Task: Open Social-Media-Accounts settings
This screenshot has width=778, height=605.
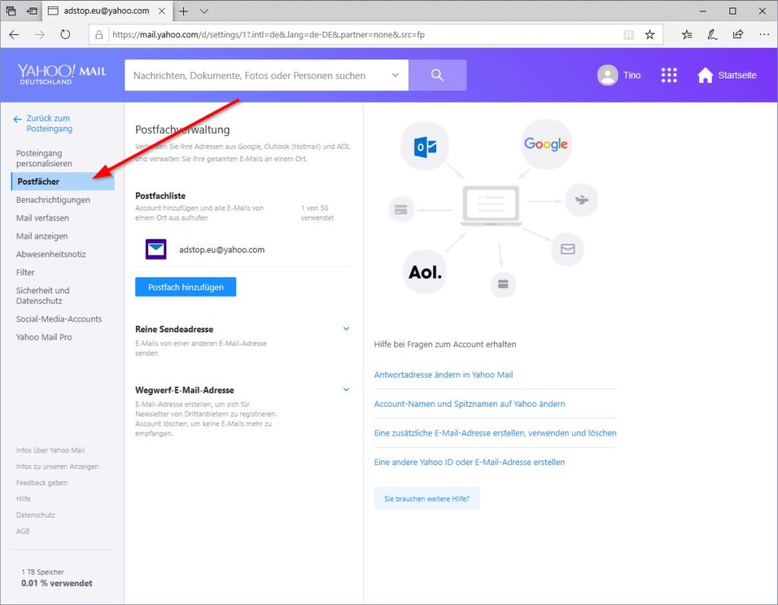Action: click(59, 319)
